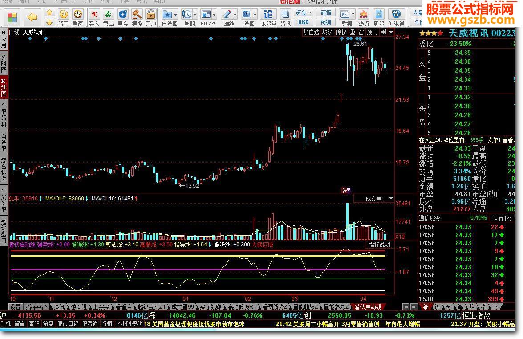Click the yellow up arrow icon
The image size is (523, 339).
coord(49,12)
